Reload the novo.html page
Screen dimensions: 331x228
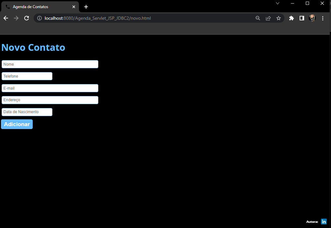[x=26, y=18]
